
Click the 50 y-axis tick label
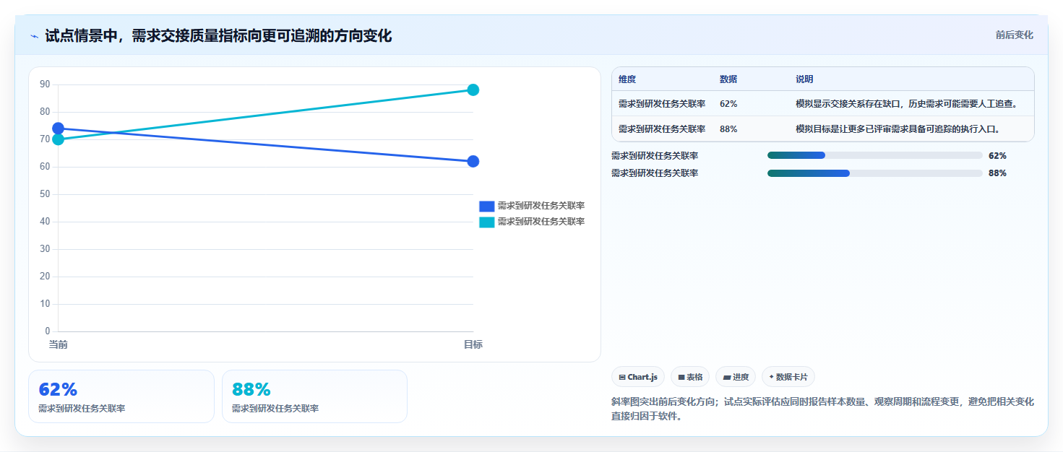tap(45, 194)
